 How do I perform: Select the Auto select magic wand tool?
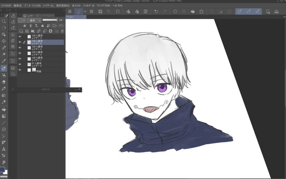(x=4, y=54)
